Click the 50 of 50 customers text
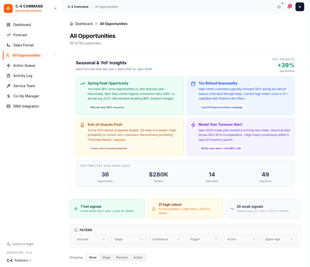This screenshot has height=267, width=310. tap(85, 43)
